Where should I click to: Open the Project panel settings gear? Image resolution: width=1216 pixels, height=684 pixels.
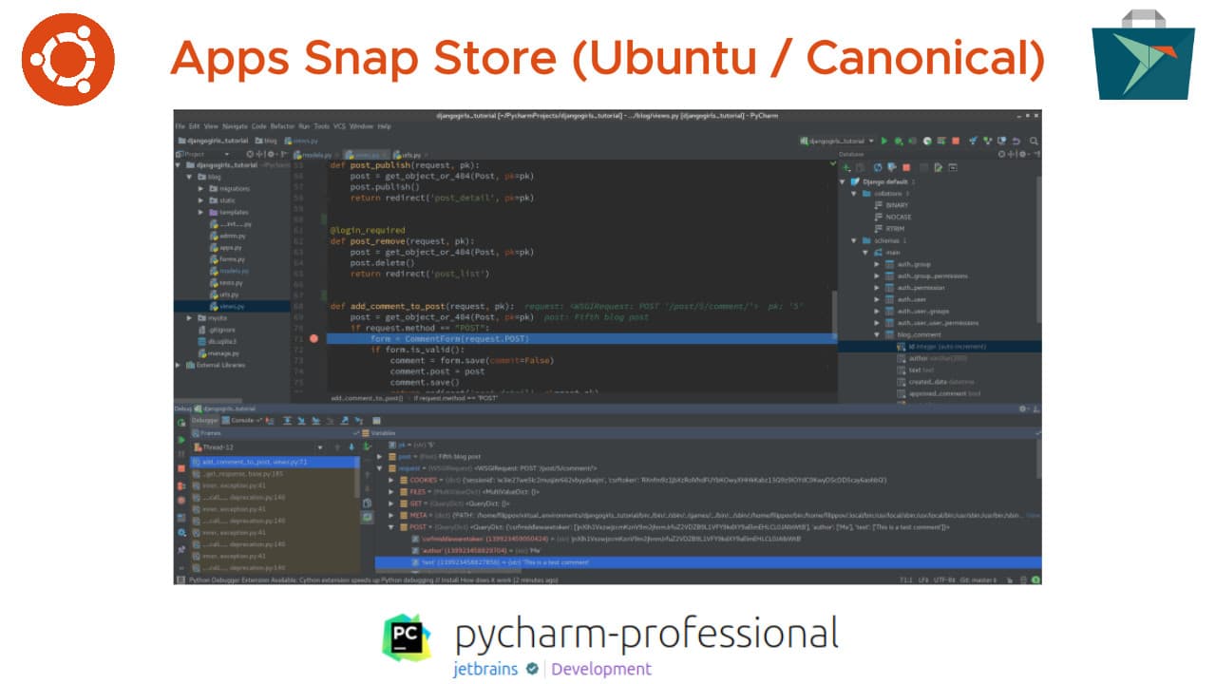click(x=271, y=154)
